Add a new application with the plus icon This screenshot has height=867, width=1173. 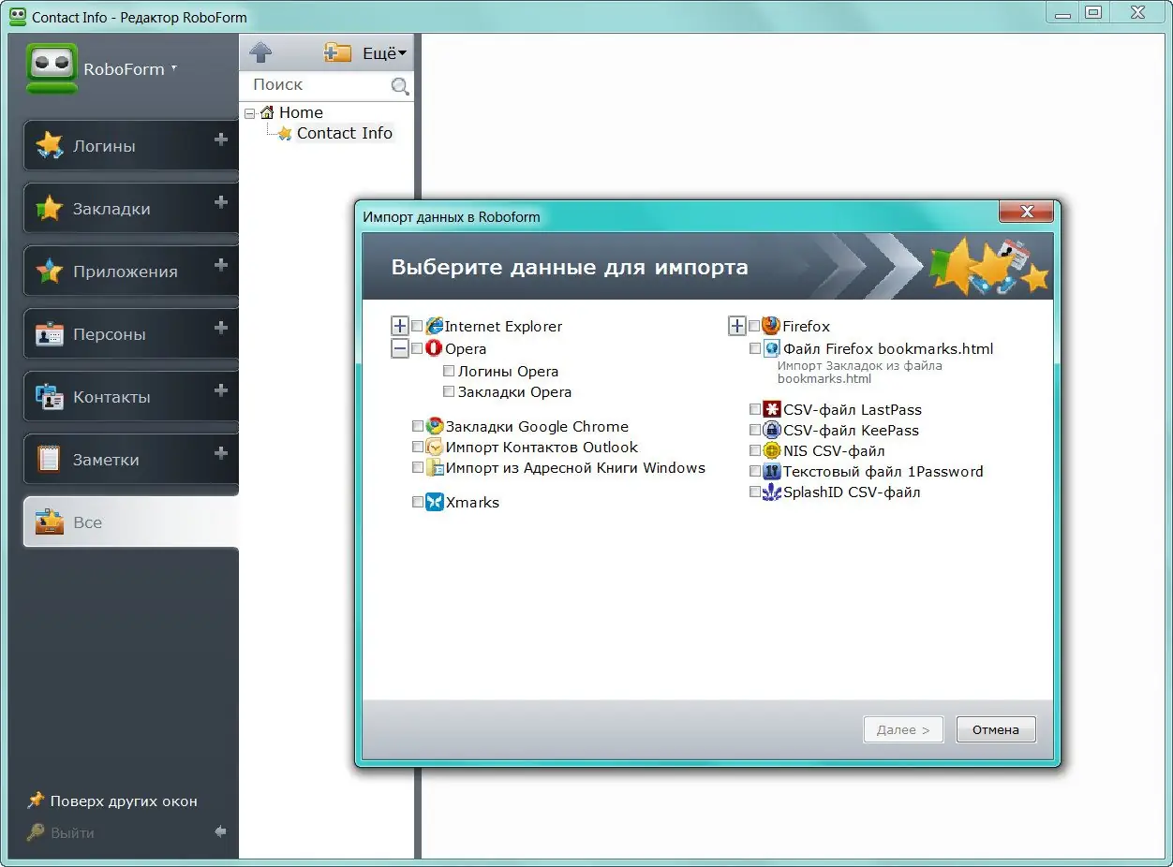221,265
